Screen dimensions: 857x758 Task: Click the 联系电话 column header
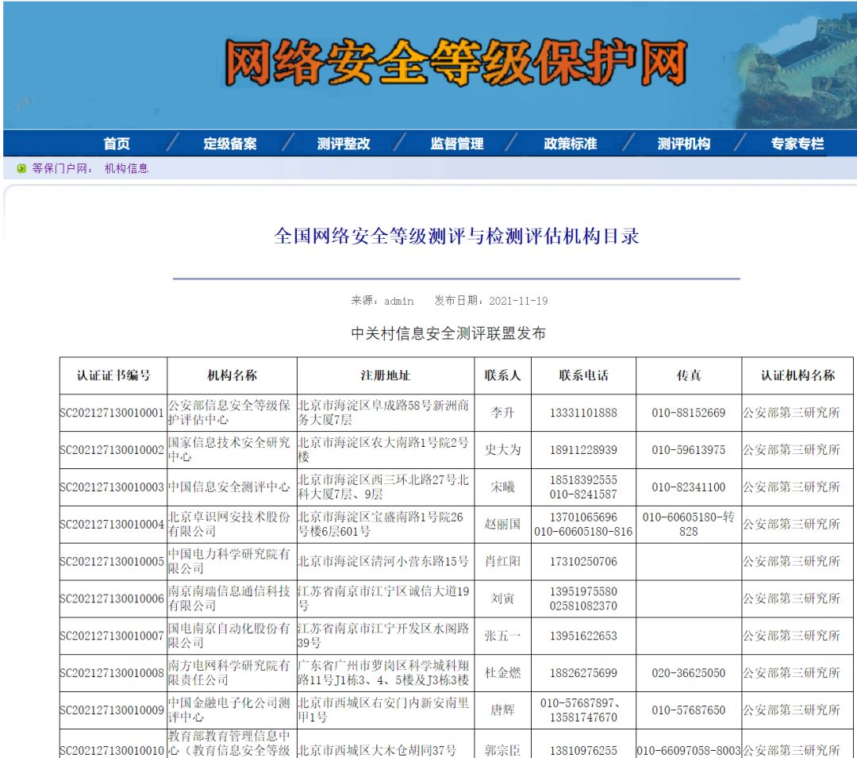point(584,375)
